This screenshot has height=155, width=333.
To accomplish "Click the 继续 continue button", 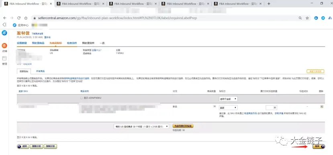I will [x=319, y=147].
